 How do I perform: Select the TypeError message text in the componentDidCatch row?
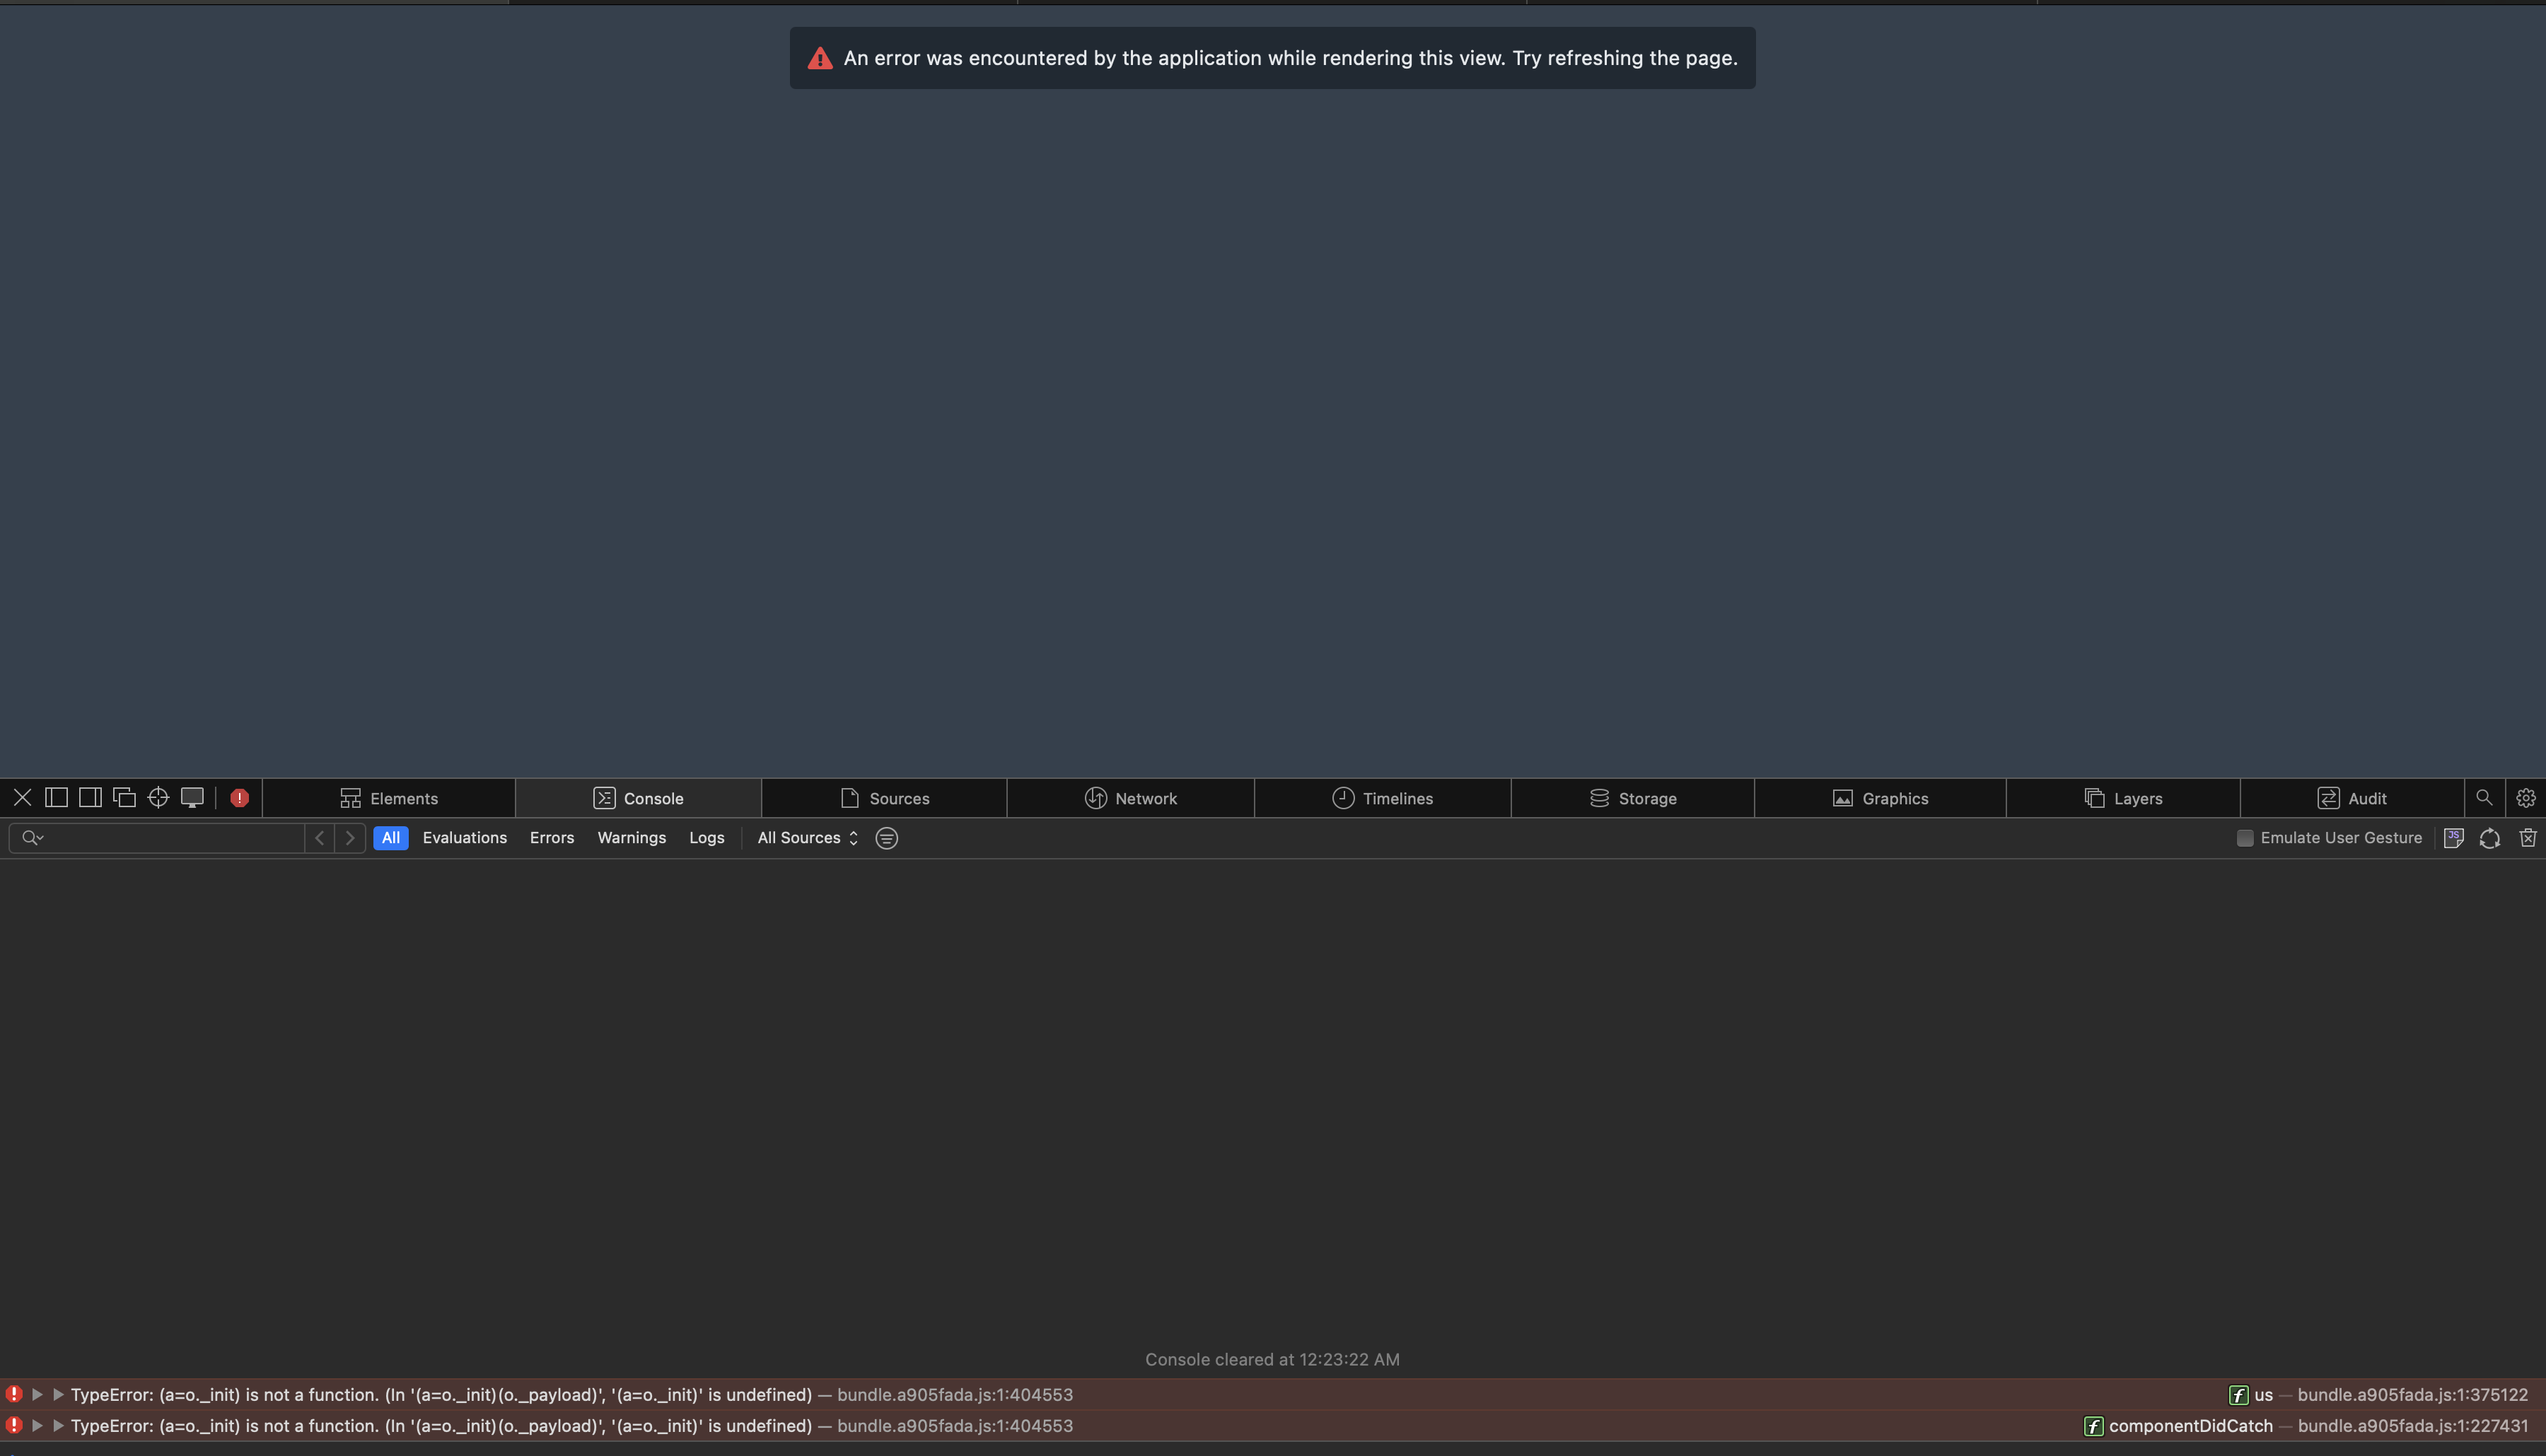[x=441, y=1426]
